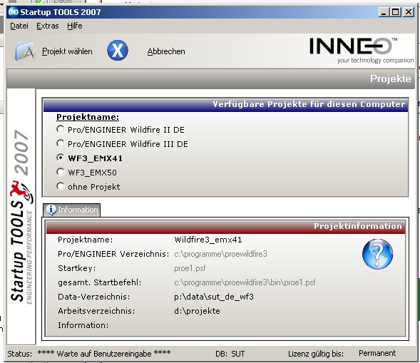The width and height of the screenshot is (420, 363).
Task: Open the Datei menu
Action: 19,26
